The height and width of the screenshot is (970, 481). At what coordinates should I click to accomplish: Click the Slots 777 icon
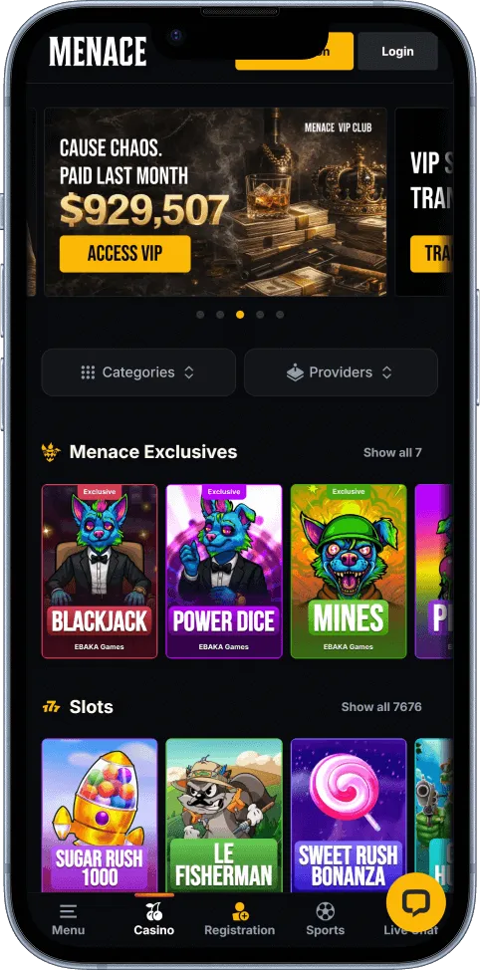(x=51, y=707)
